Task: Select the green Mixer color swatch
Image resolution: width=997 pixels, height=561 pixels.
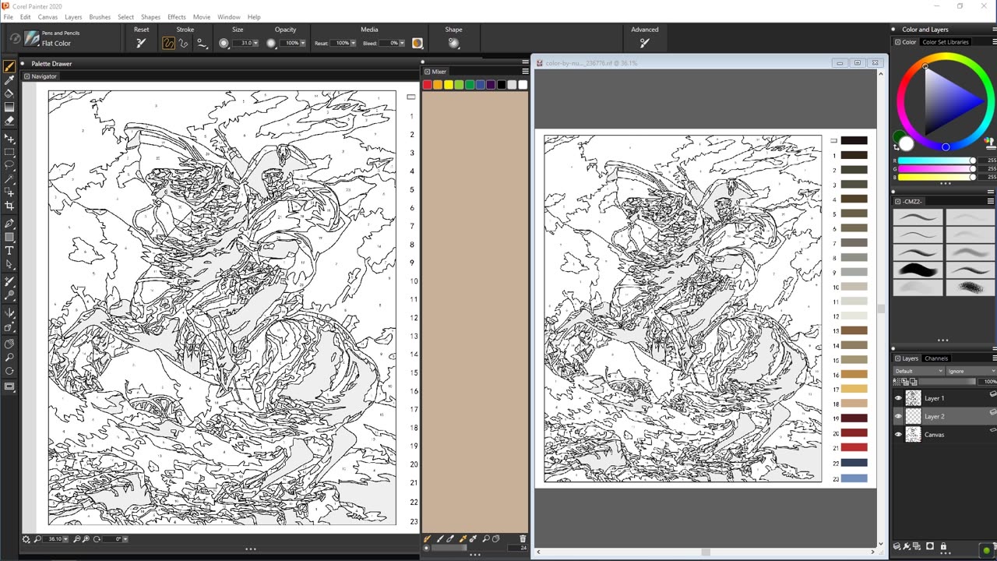Action: [470, 85]
